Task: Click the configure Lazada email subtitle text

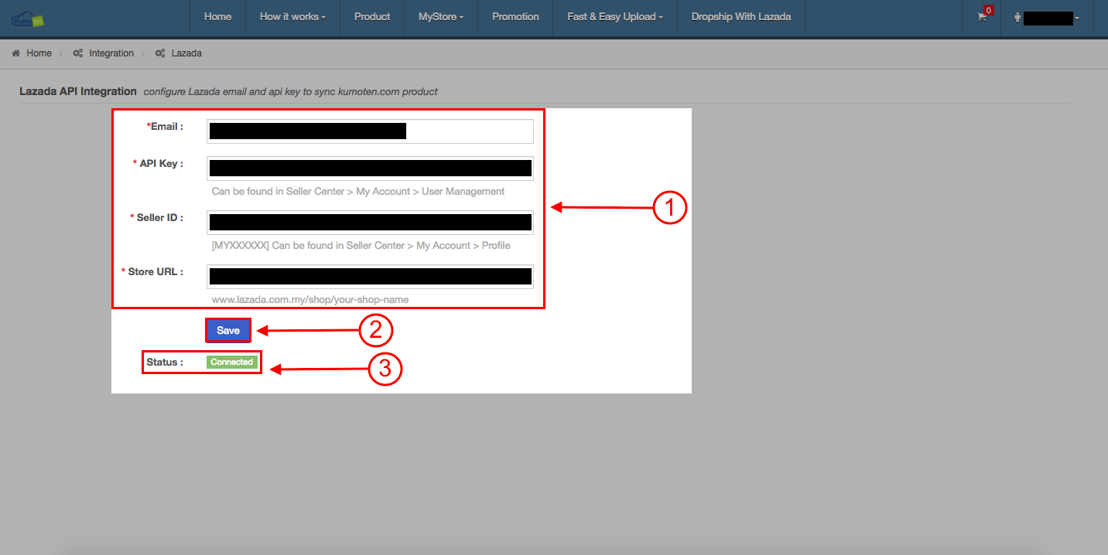Action: [291, 91]
